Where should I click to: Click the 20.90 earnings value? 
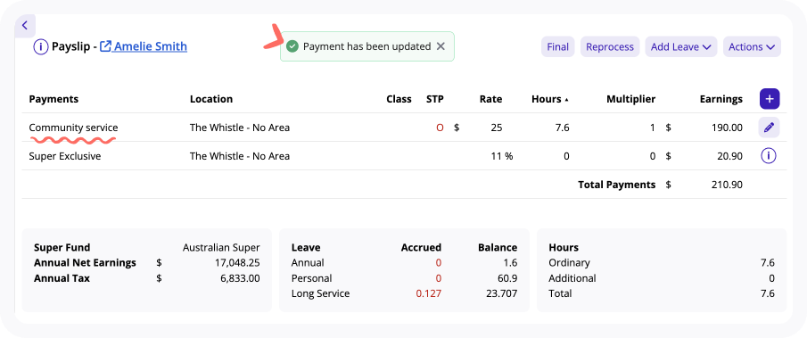click(729, 156)
